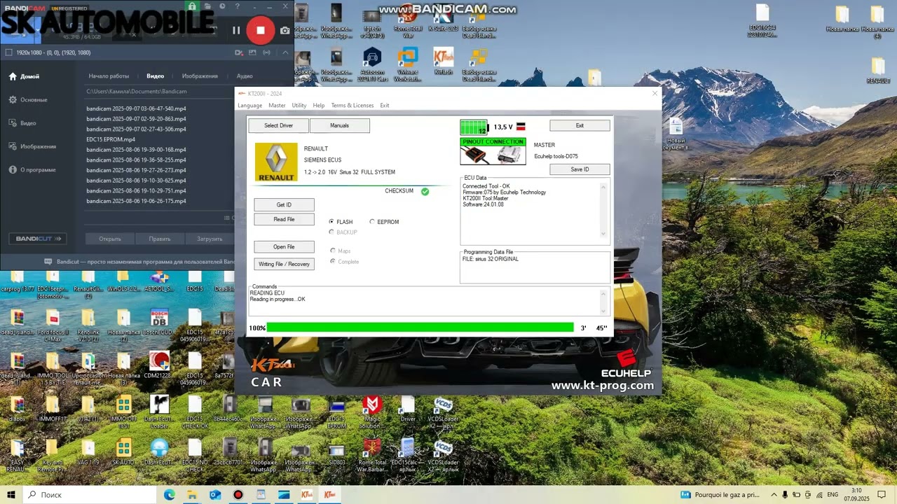Open Terms & Licenses menu
This screenshot has width=897, height=504.
coord(352,106)
